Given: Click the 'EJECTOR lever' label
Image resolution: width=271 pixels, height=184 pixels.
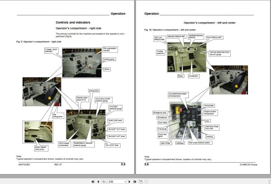Looking at the screenshot, I should [x=115, y=121].
